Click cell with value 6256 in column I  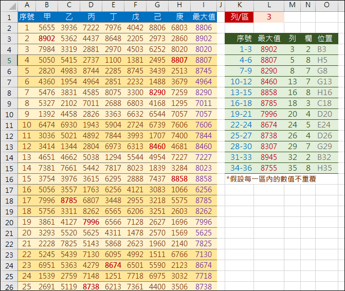click(204, 190)
